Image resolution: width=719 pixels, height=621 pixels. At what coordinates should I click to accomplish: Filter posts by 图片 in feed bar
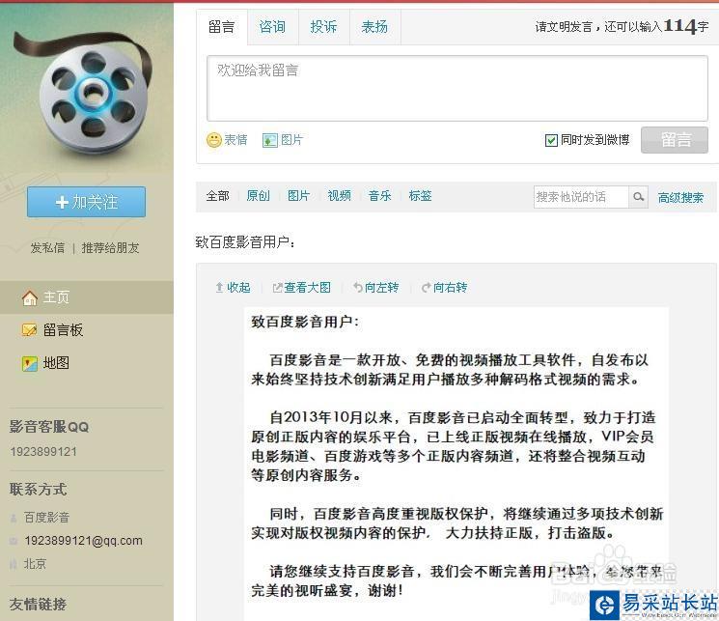pos(298,196)
